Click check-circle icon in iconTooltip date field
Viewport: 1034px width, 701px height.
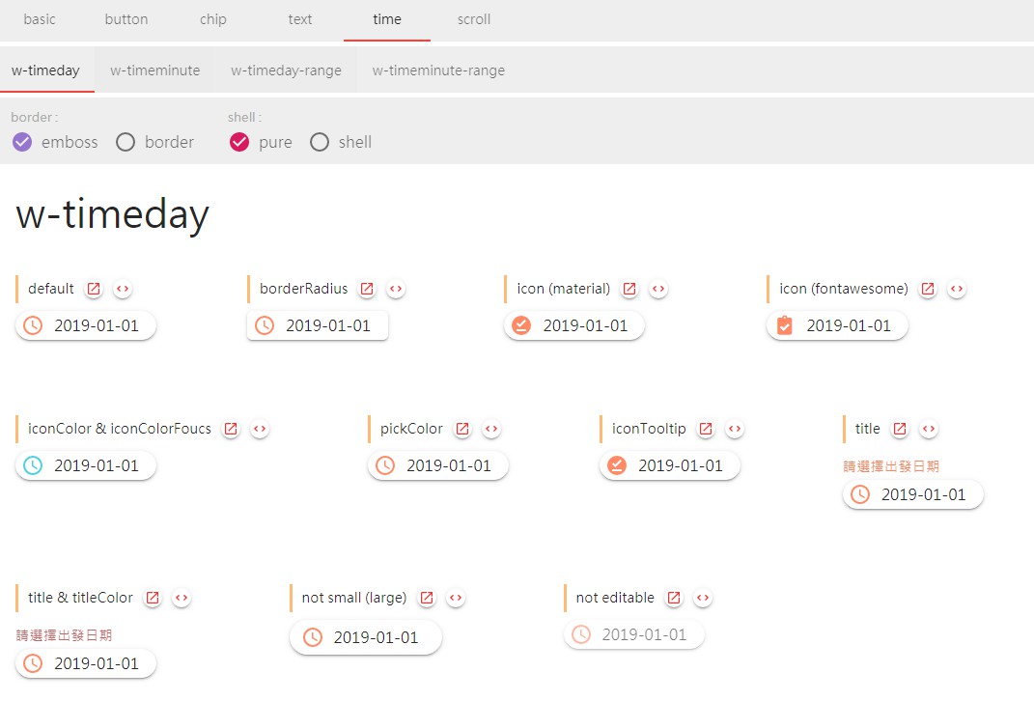click(x=617, y=465)
